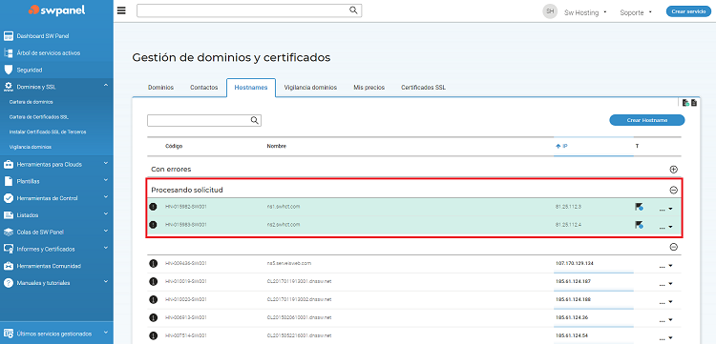This screenshot has height=344, width=716.
Task: Click the Colas de SW Panel icon
Action: 8,232
